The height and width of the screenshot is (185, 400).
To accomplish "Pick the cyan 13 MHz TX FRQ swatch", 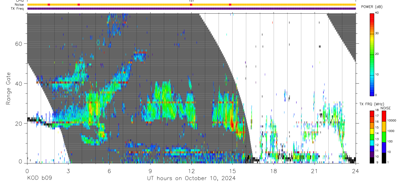I will [372, 143].
